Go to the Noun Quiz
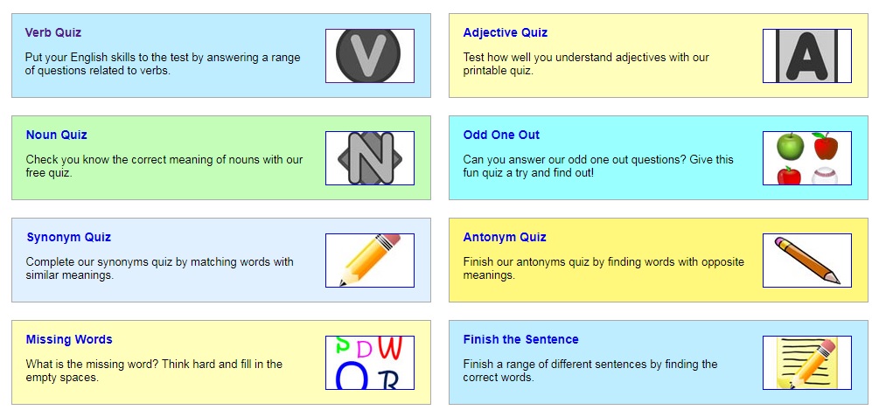The height and width of the screenshot is (410, 872). [57, 135]
